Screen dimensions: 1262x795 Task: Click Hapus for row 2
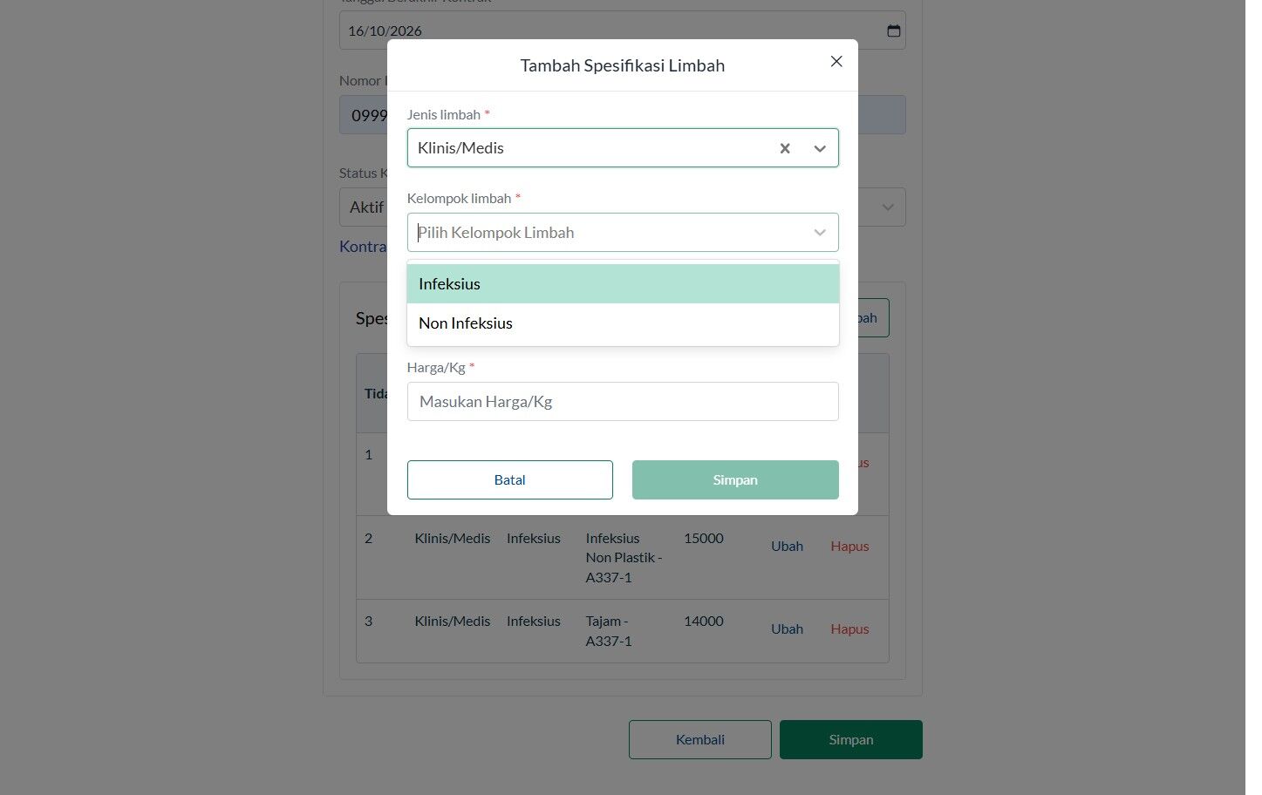click(x=849, y=547)
